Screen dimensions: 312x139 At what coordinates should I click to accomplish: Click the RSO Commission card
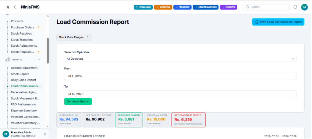click(x=157, y=120)
